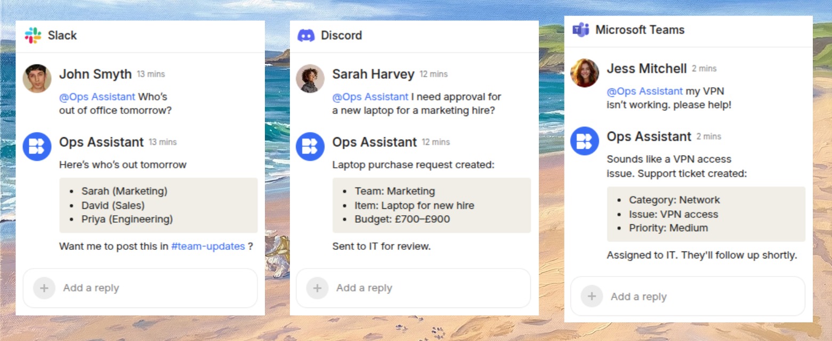
Task: Click the @Ops Assistant mention in Sarah's message
Action: pos(370,96)
